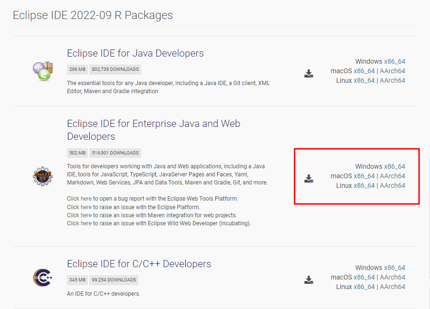Download Java Developers Windows x86_64 build

coord(395,61)
